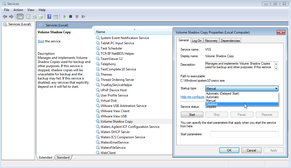Image resolution: width=291 pixels, height=168 pixels.
Task: Click OK to confirm the properties
Action: [229, 150]
